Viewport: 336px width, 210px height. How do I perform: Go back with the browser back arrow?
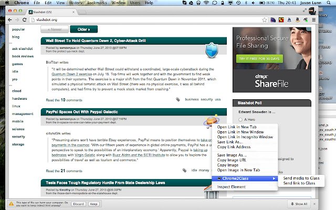click(x=9, y=20)
